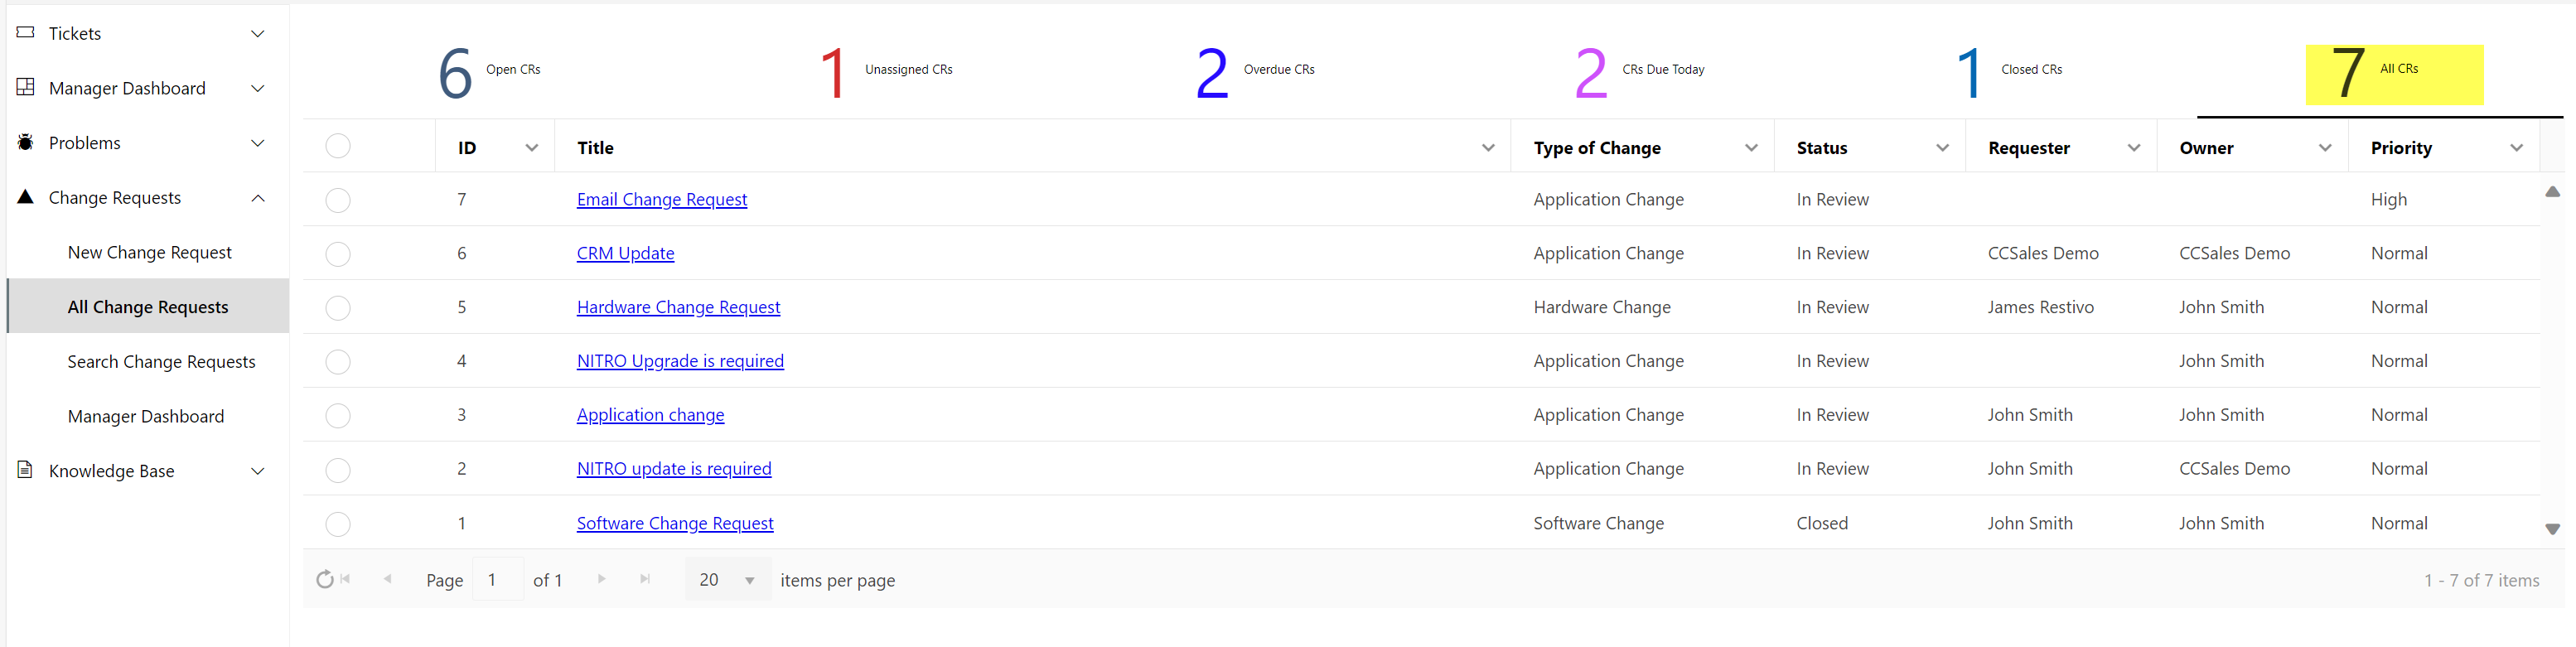Click the refresh icon in pager
The image size is (2576, 647).
tap(324, 580)
